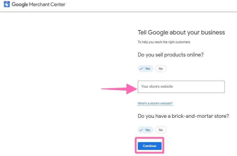Click checkmark icon in brick-and-mortar Yes chip
The image size is (237, 156).
[141, 130]
